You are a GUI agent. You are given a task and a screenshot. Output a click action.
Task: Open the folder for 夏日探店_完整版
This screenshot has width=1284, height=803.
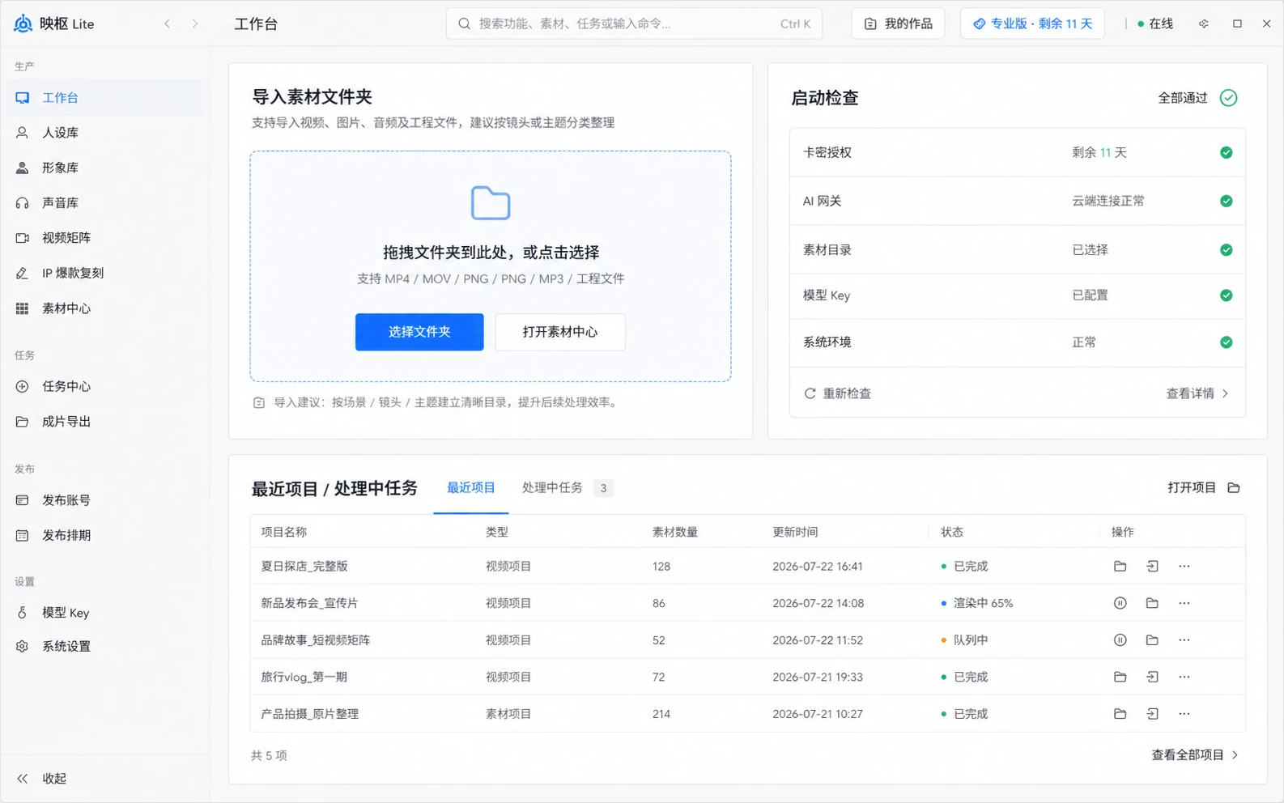(1120, 567)
